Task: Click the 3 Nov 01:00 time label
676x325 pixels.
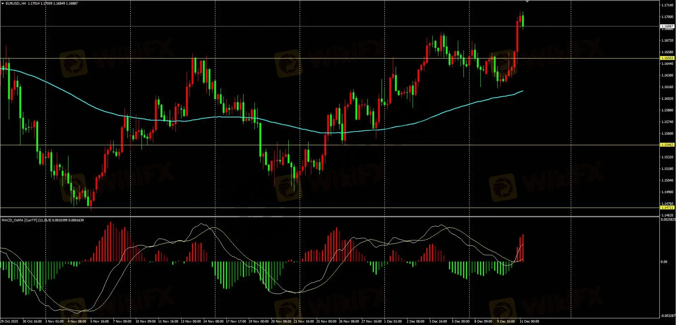Action: [x=54, y=321]
